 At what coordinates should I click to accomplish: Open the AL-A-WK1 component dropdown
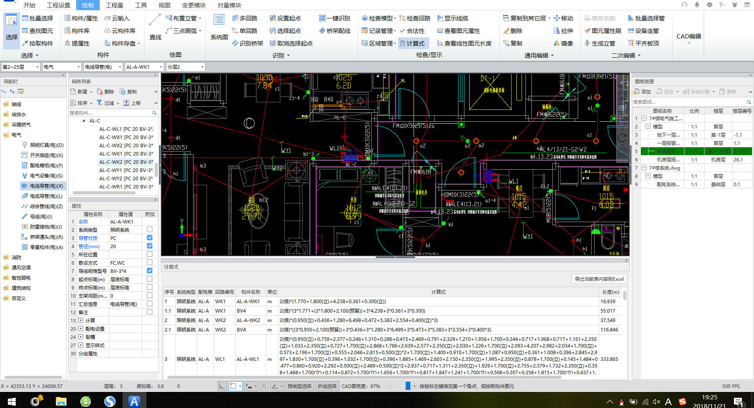click(144, 67)
